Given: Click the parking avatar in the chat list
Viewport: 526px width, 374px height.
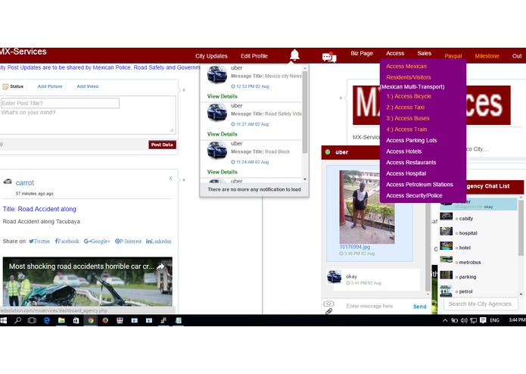Looking at the screenshot, I should (447, 275).
